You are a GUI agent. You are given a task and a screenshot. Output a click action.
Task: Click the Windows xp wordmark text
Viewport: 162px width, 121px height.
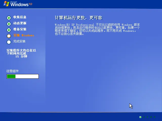[x=21, y=4]
